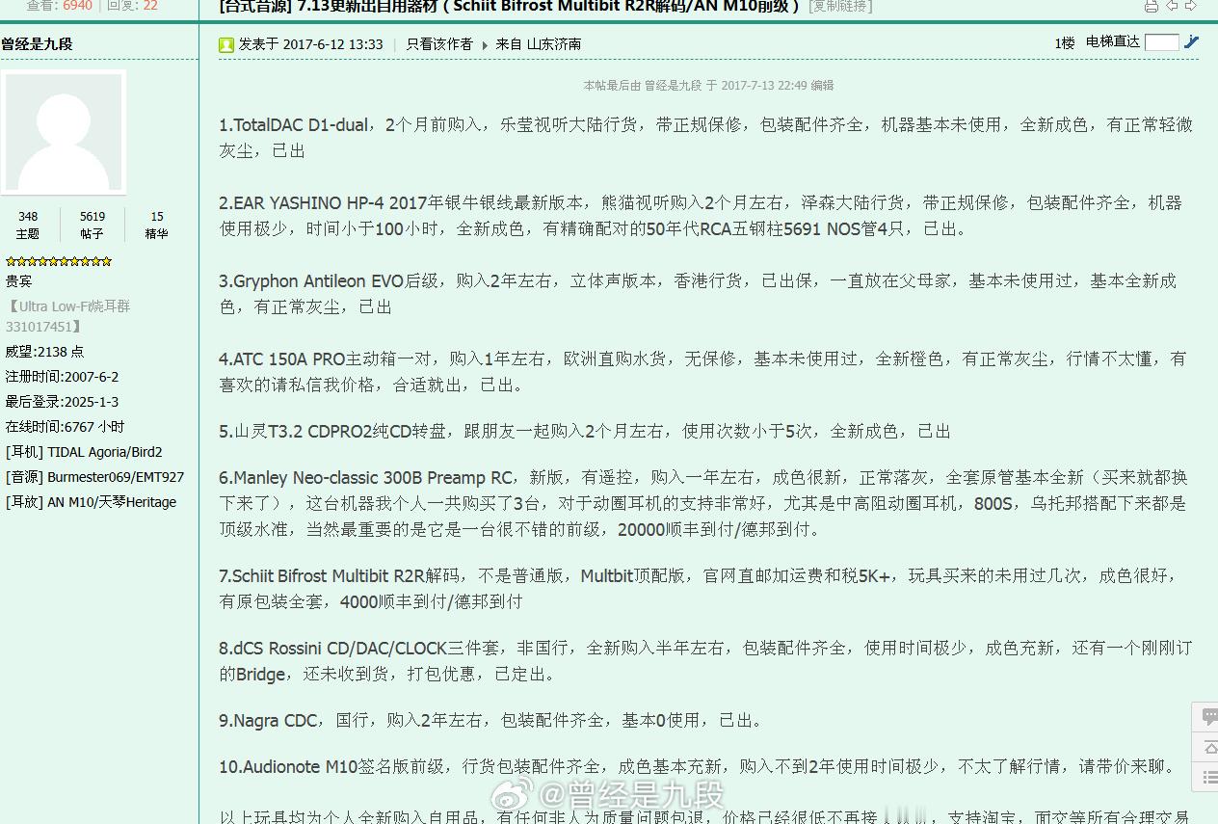The image size is (1218, 824).
Task: Click 最后登录:2025-1-3 line
Action: pyautogui.click(x=62, y=402)
